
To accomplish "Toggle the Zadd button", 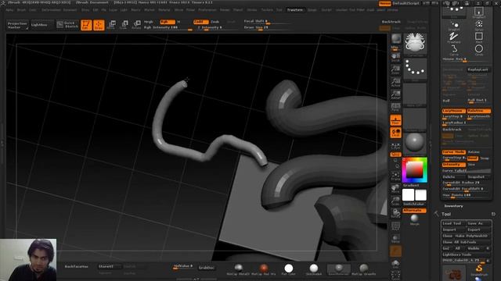I will click(200, 22).
